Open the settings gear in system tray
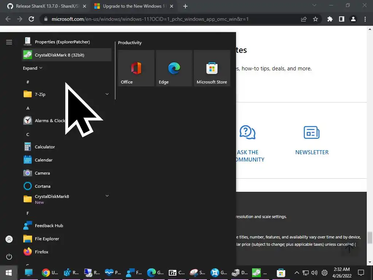This screenshot has height=280, width=373. point(325,273)
